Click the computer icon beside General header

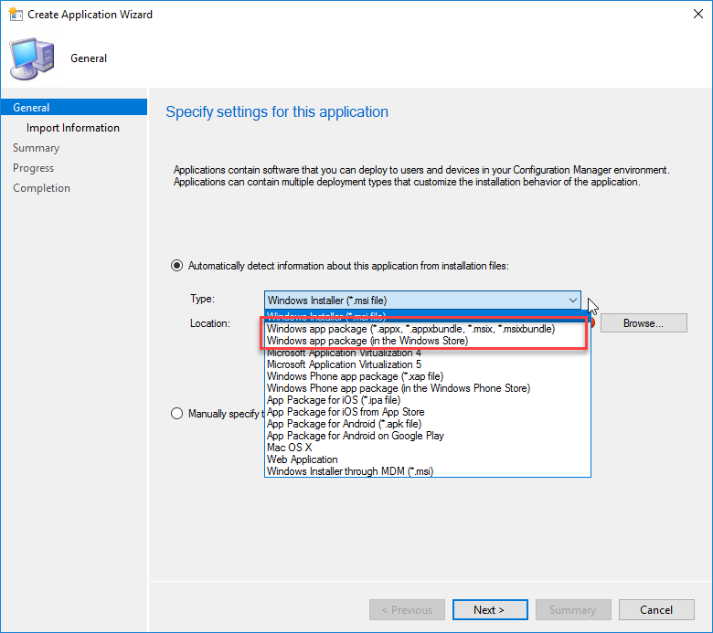pos(32,59)
